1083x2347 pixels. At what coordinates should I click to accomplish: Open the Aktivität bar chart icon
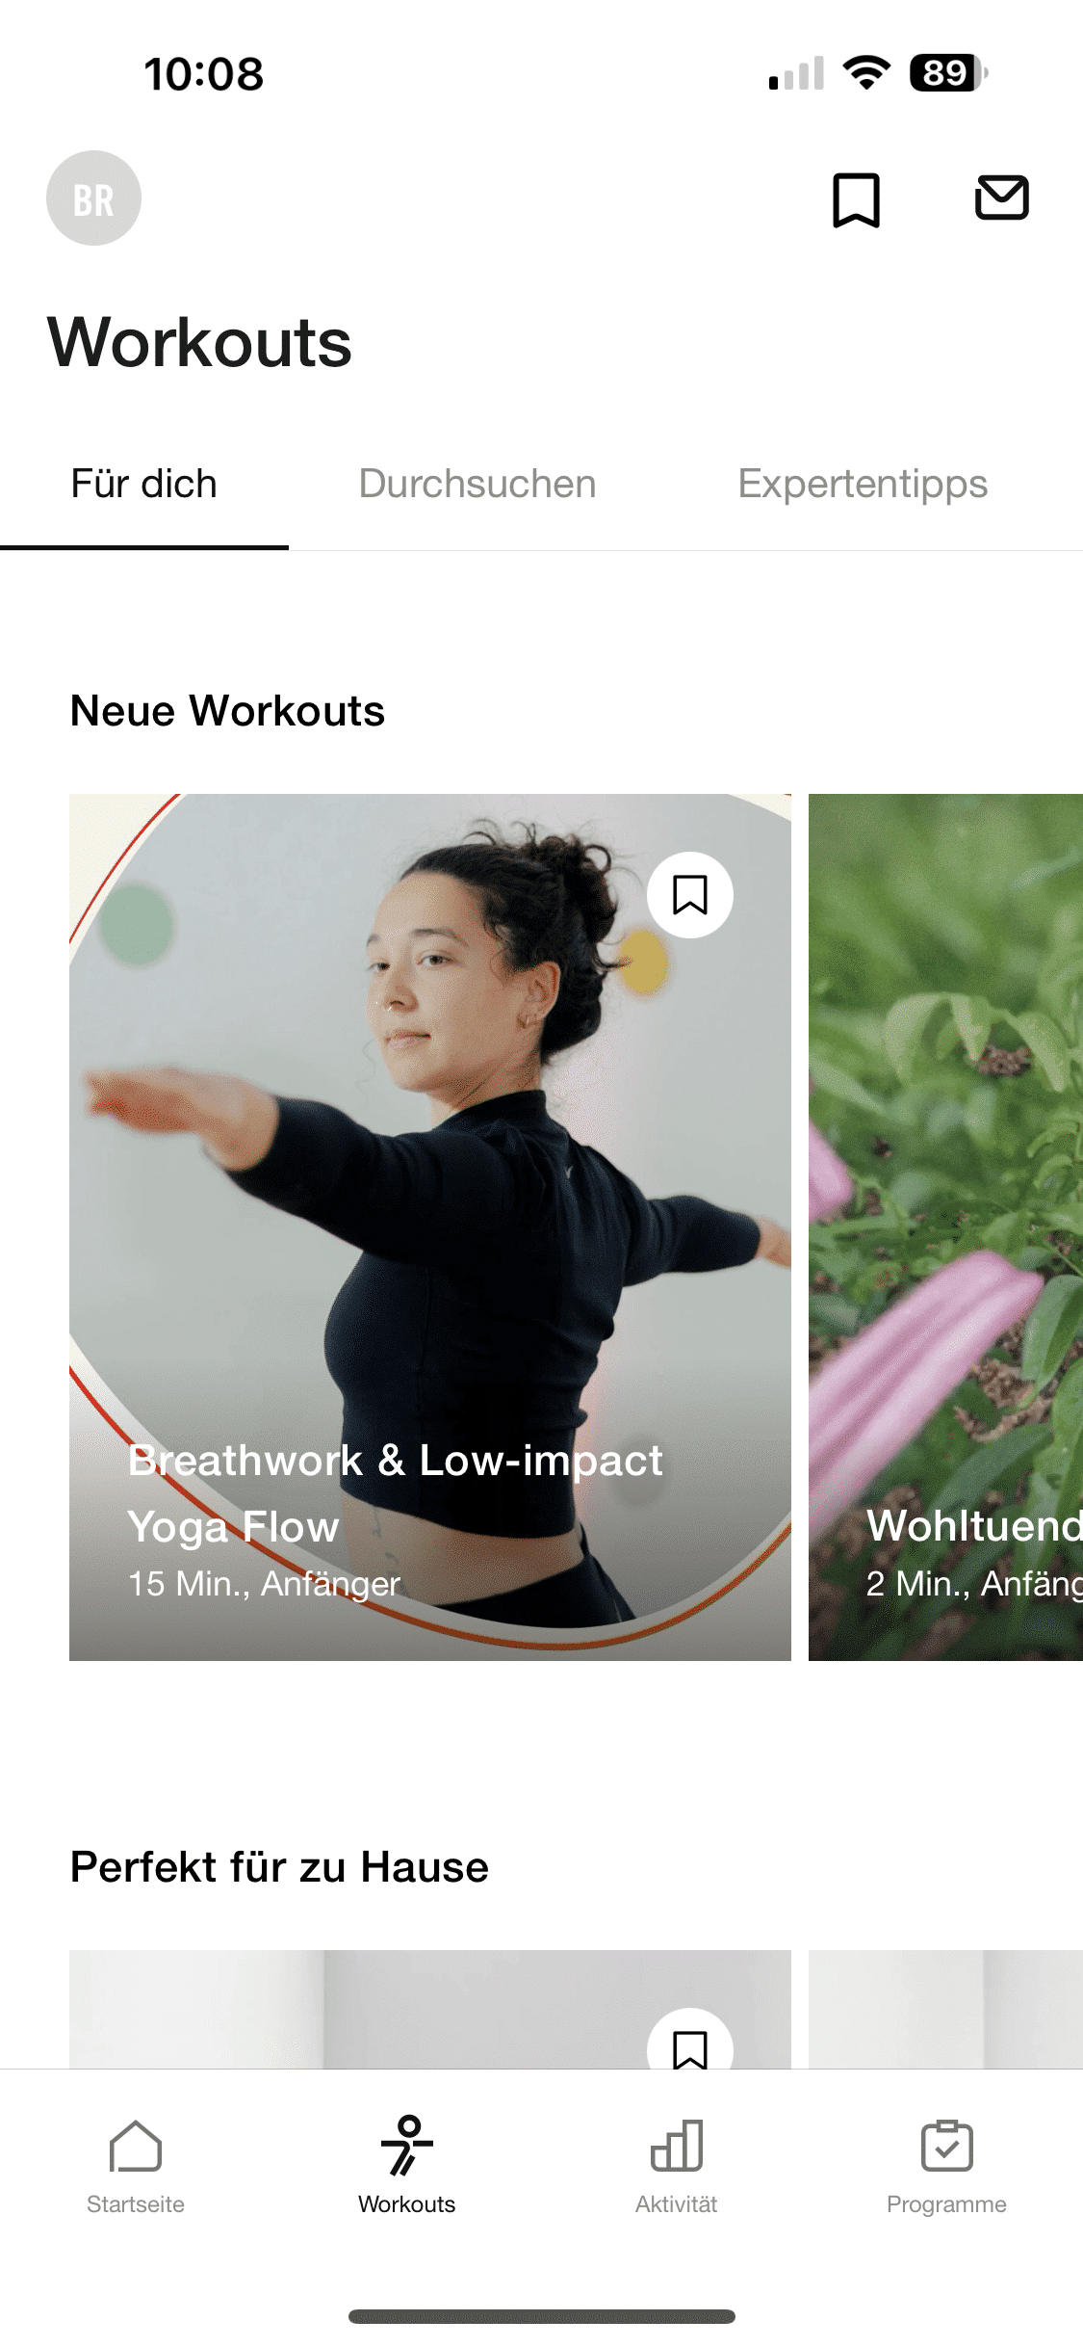677,2146
